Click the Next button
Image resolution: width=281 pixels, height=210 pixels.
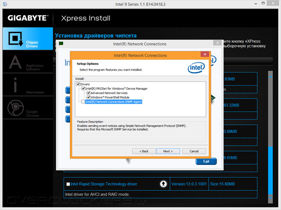[168, 151]
